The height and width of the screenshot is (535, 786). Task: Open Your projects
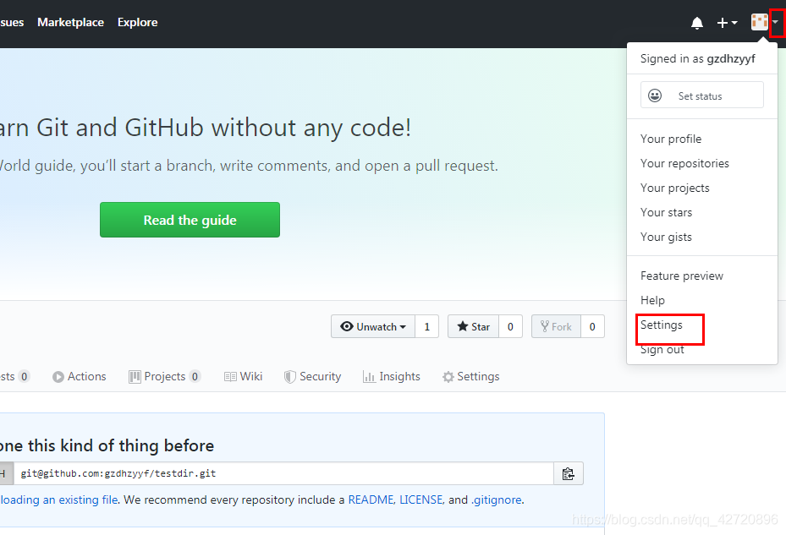pos(674,188)
